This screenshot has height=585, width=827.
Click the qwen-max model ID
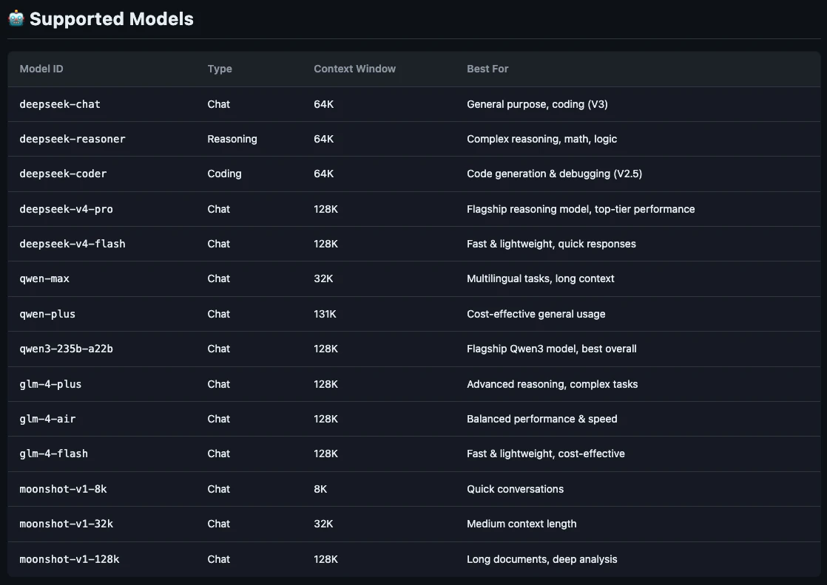coord(44,278)
